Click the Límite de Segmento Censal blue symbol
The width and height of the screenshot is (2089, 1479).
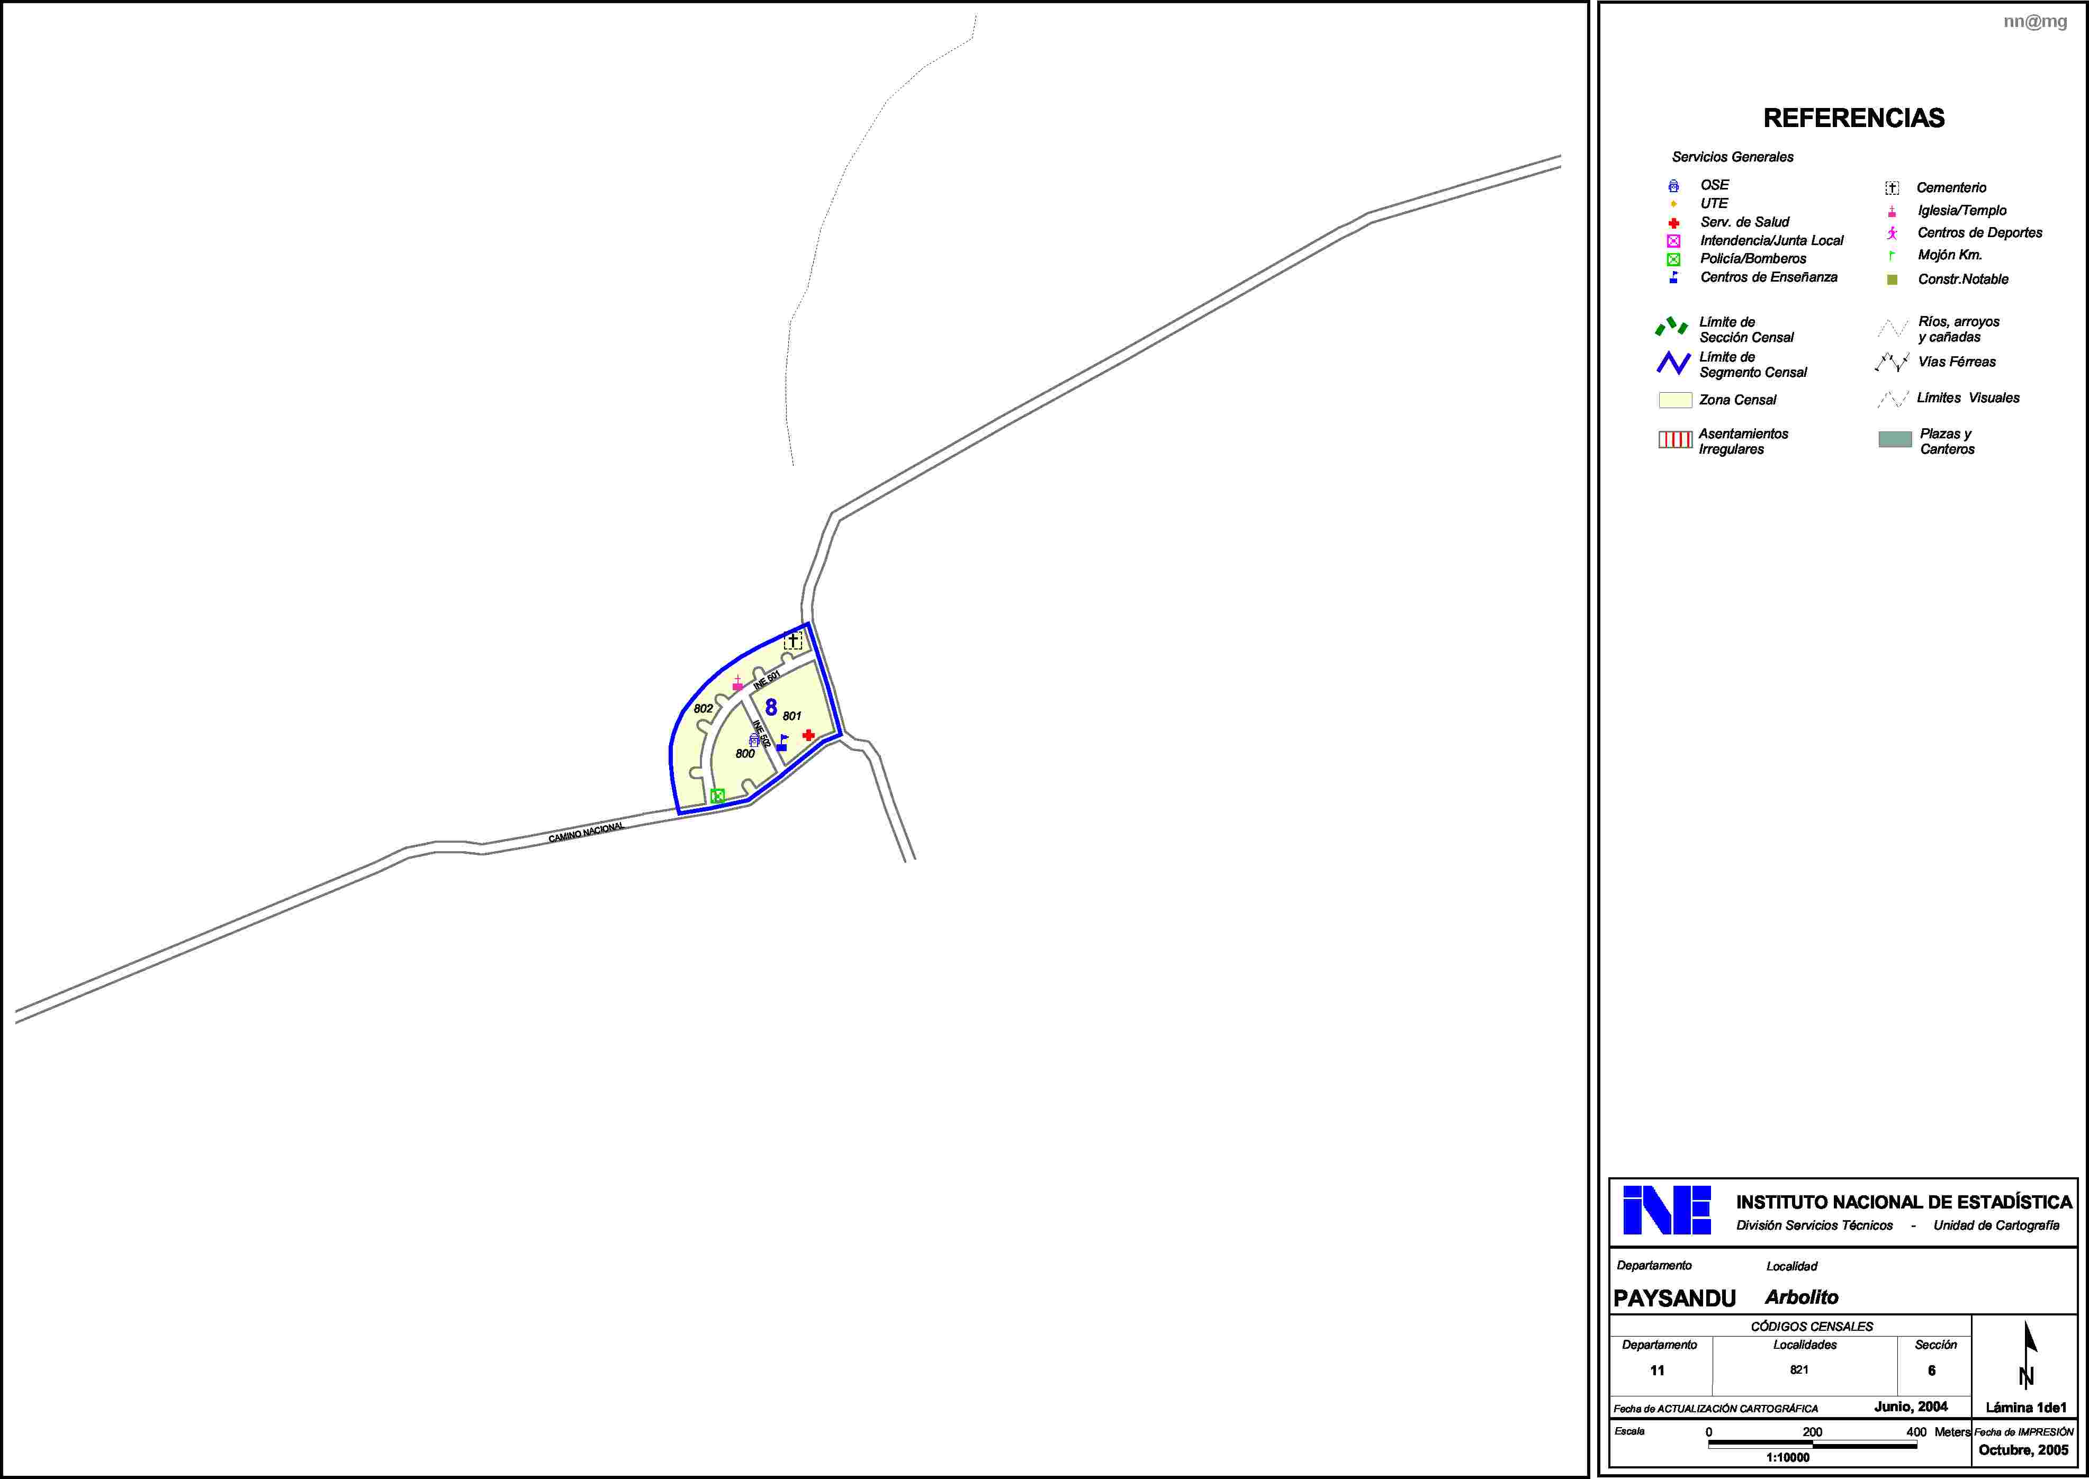click(x=1673, y=363)
